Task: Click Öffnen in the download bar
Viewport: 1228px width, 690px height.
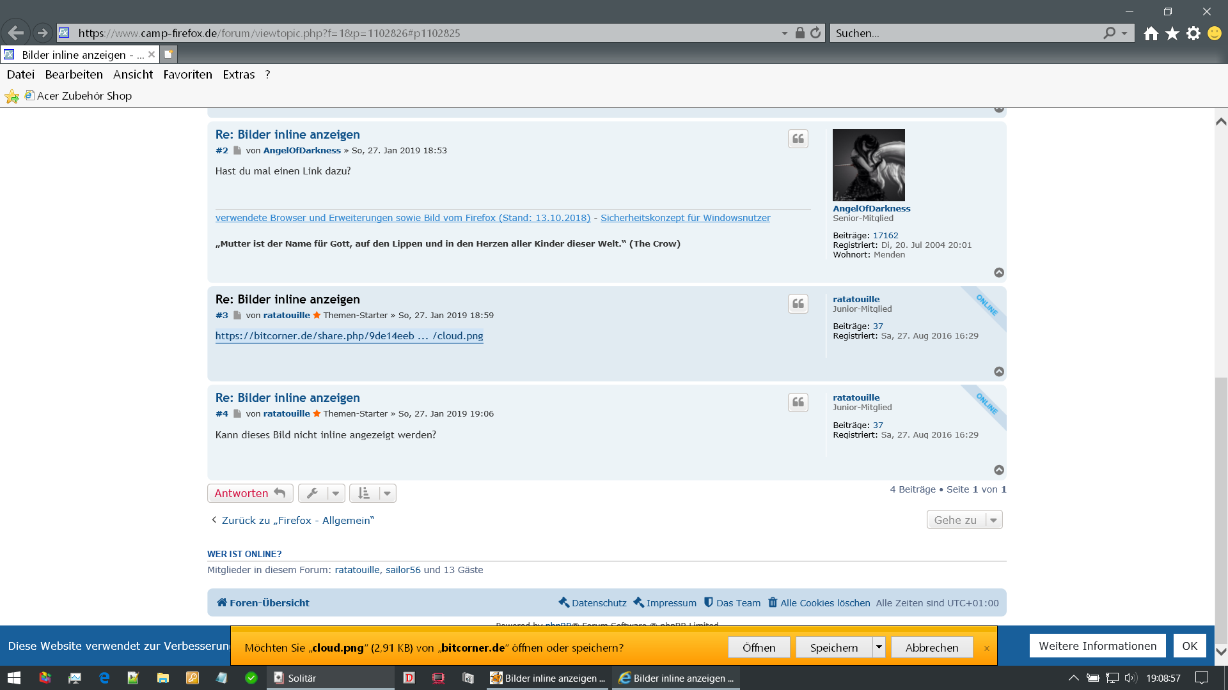Action: click(759, 647)
